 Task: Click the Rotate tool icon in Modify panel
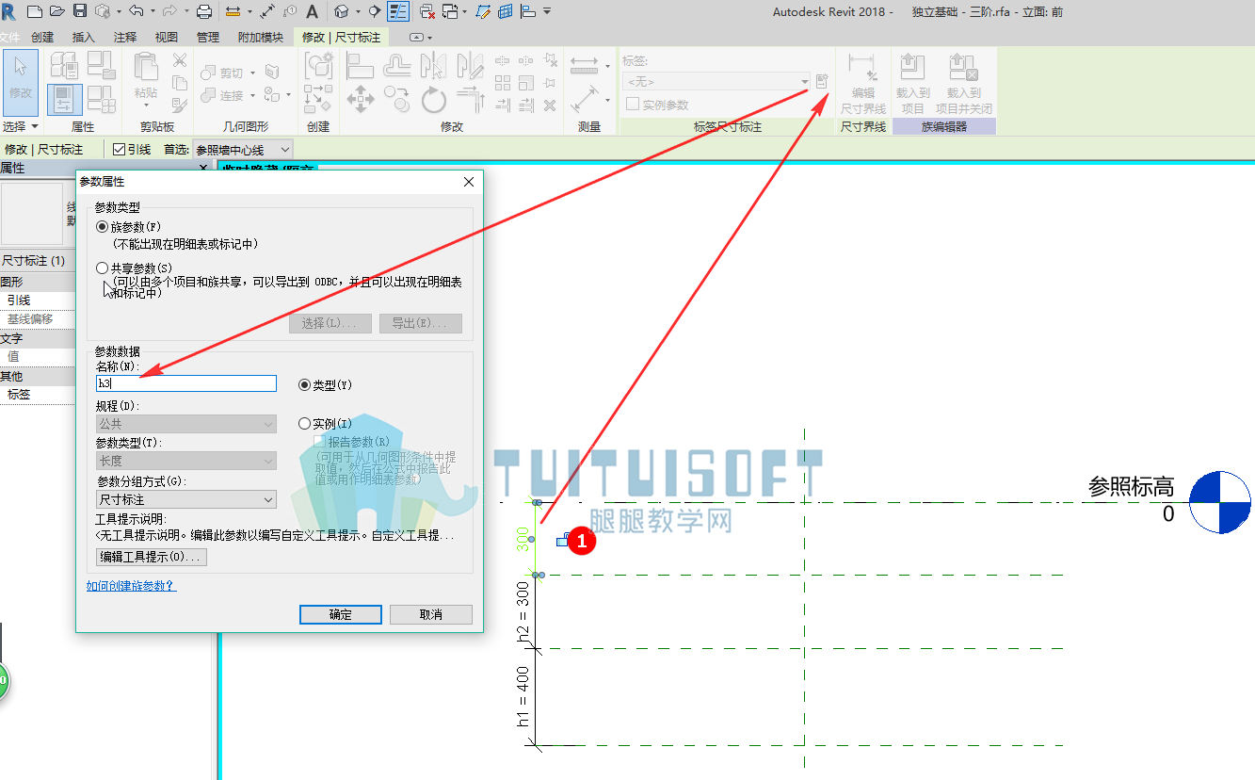click(x=433, y=98)
